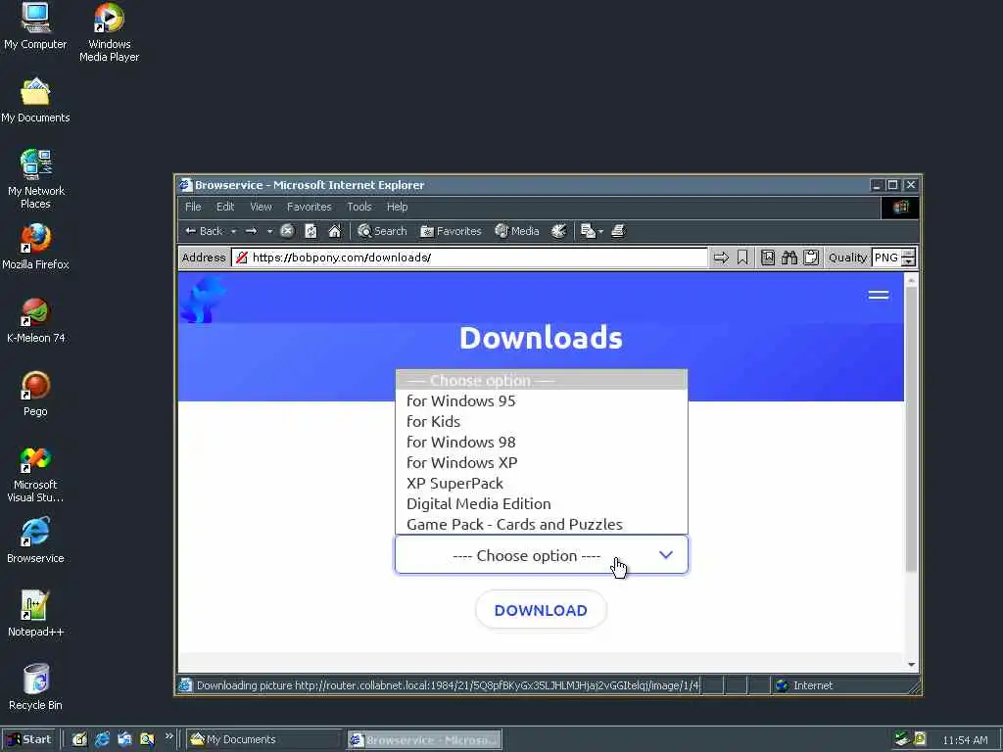The width and height of the screenshot is (1003, 752).
Task: Select Microsoft Visual Studio desktop icon
Action: coord(35,474)
